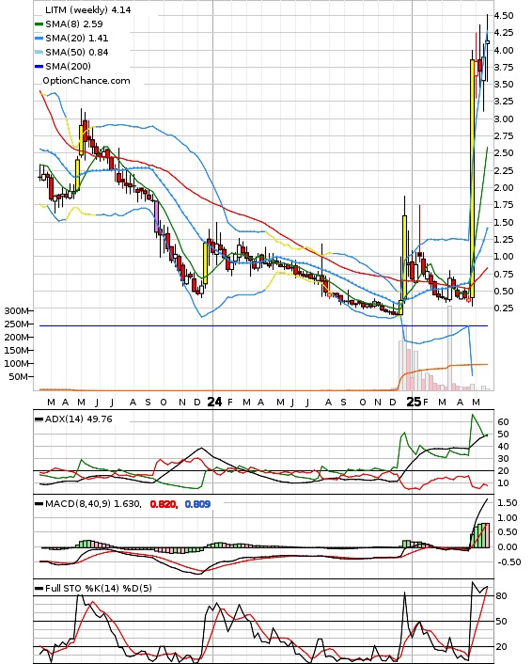
Task: Click the 4.50 price axis label
Action: pos(504,16)
